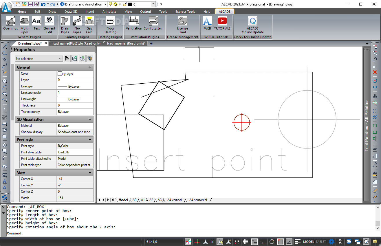Check for ALCADS Online Update
381x246 pixels.
tap(253, 25)
